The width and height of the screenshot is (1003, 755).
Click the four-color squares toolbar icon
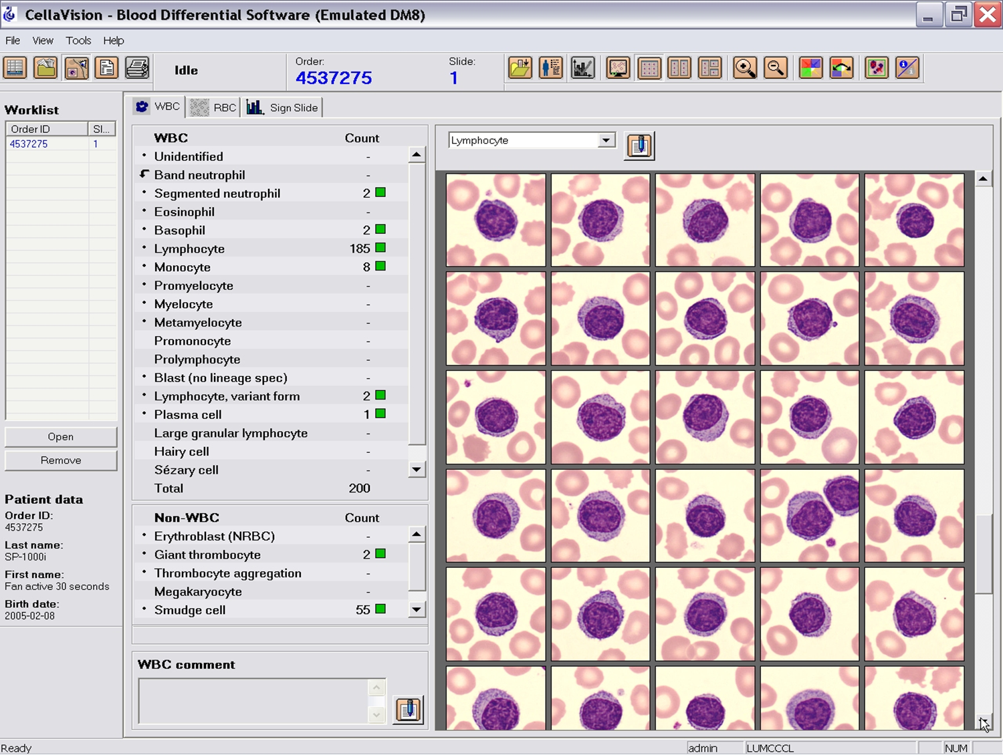point(810,68)
